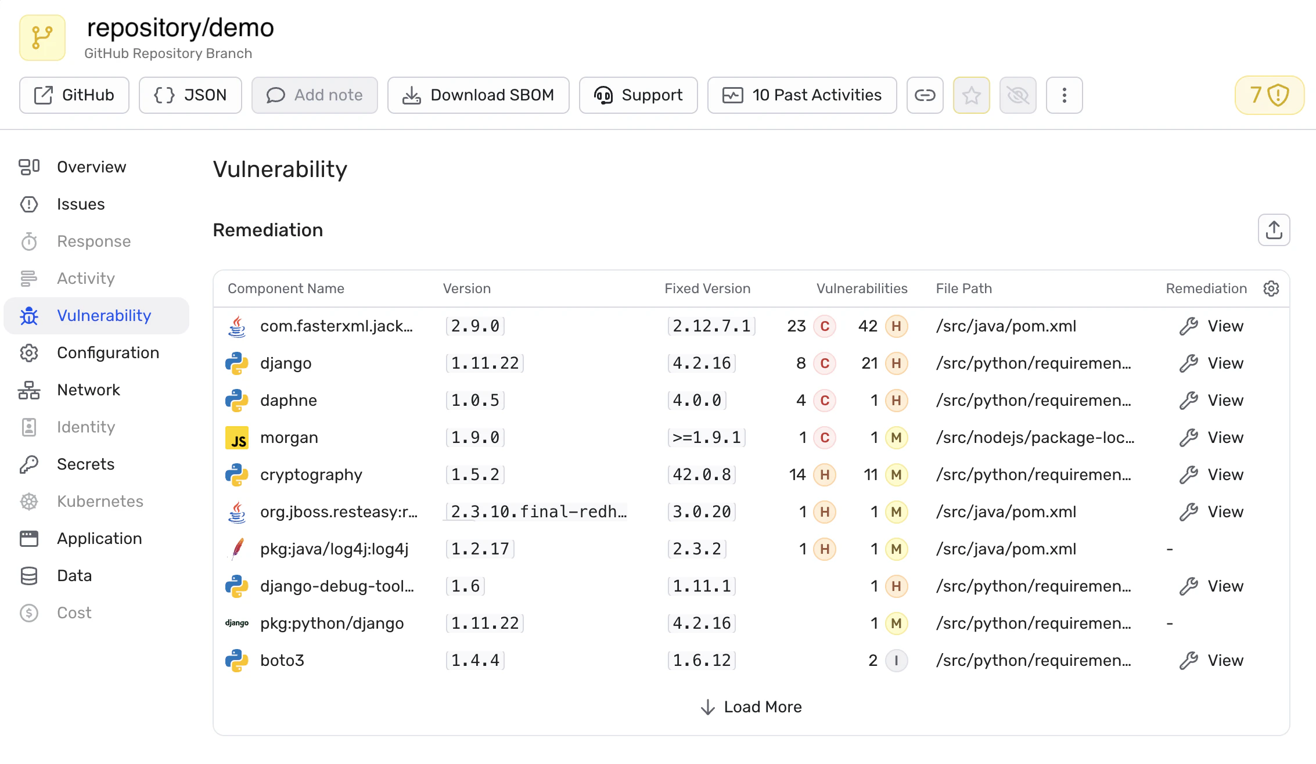Sort by Component Name column header
Image resolution: width=1316 pixels, height=764 pixels.
[286, 289]
